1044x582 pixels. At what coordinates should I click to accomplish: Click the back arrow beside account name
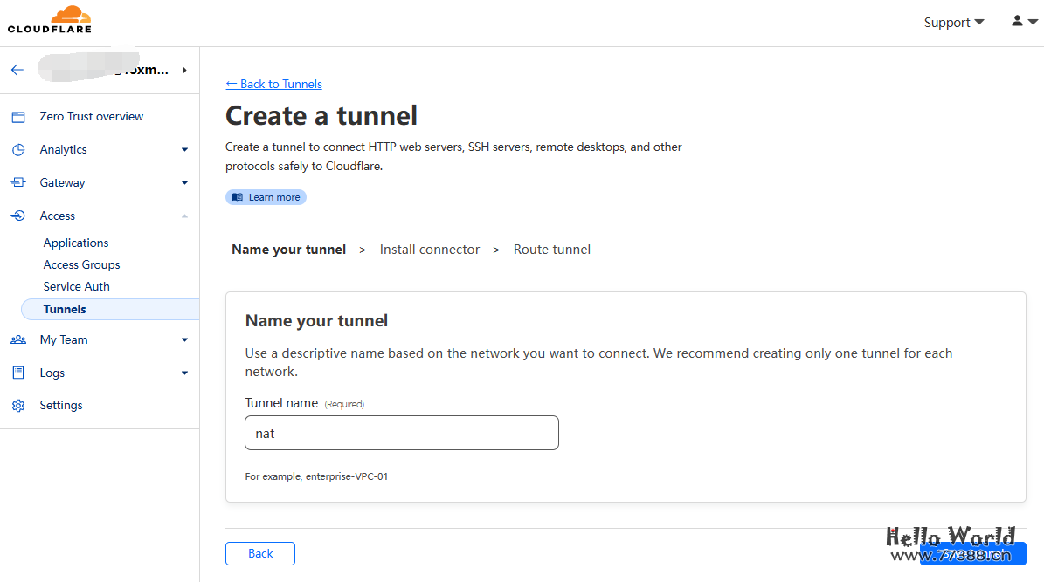pyautogui.click(x=17, y=70)
